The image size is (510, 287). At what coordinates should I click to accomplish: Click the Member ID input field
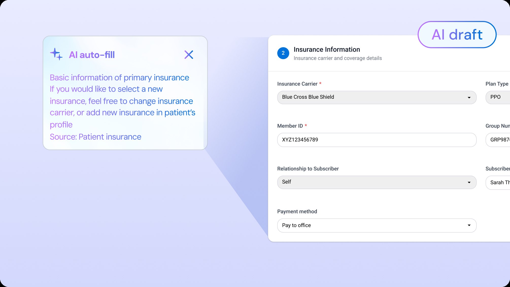[377, 140]
